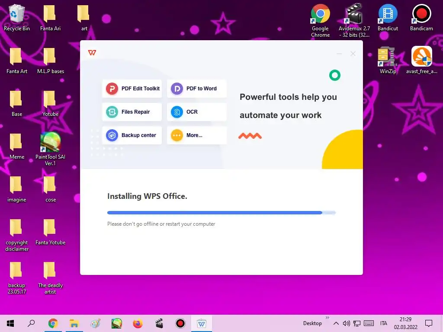Viewport: 443px width, 332px height.
Task: Click the More... tools button
Action: point(197,135)
